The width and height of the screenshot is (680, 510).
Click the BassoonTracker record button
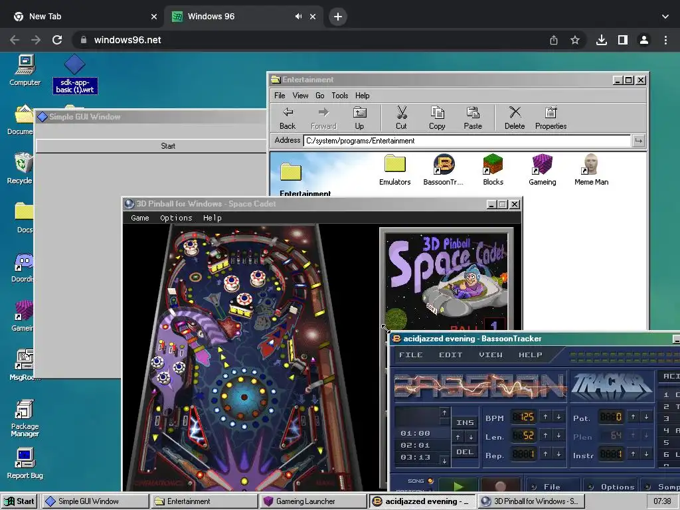pyautogui.click(x=500, y=485)
